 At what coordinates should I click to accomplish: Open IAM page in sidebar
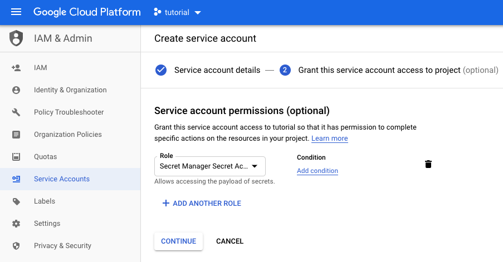tap(70, 67)
